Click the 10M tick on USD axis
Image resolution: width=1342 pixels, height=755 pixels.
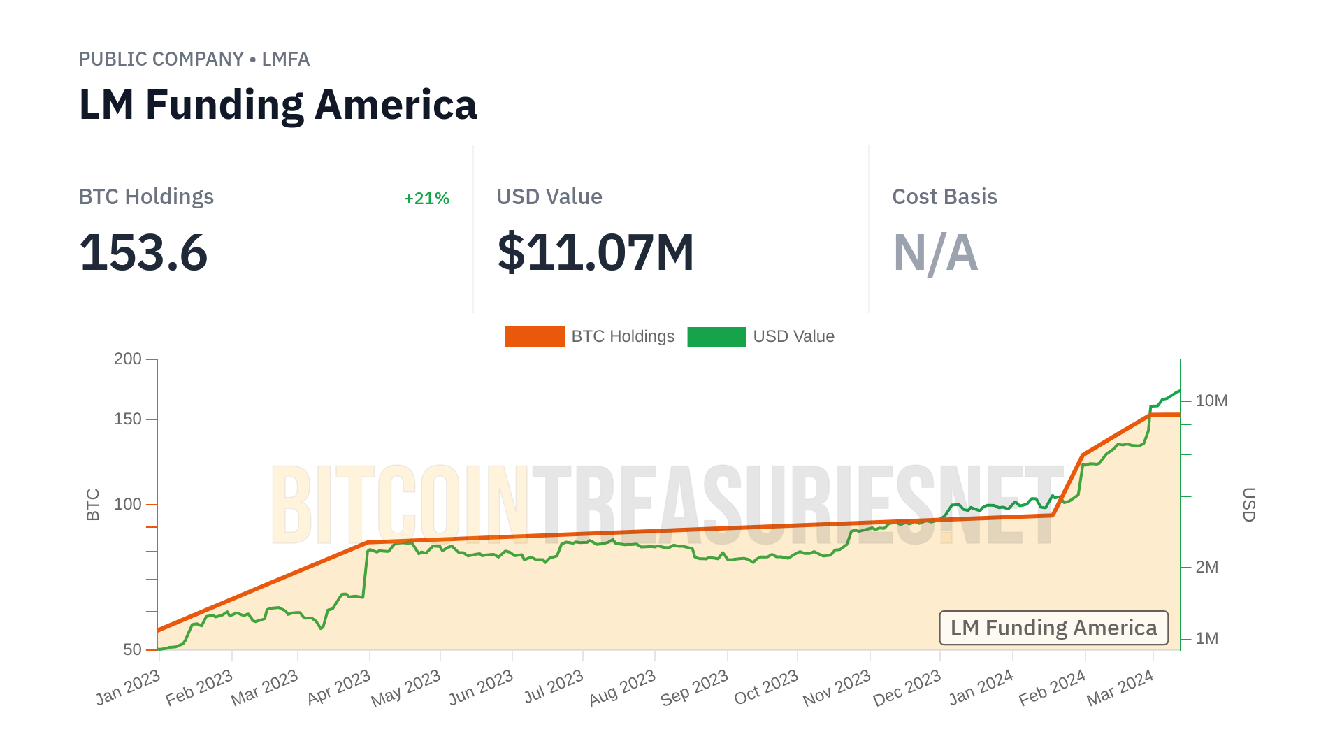coord(1211,401)
